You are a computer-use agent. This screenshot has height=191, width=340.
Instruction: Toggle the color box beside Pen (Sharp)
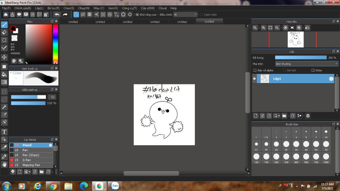click(x=12, y=155)
